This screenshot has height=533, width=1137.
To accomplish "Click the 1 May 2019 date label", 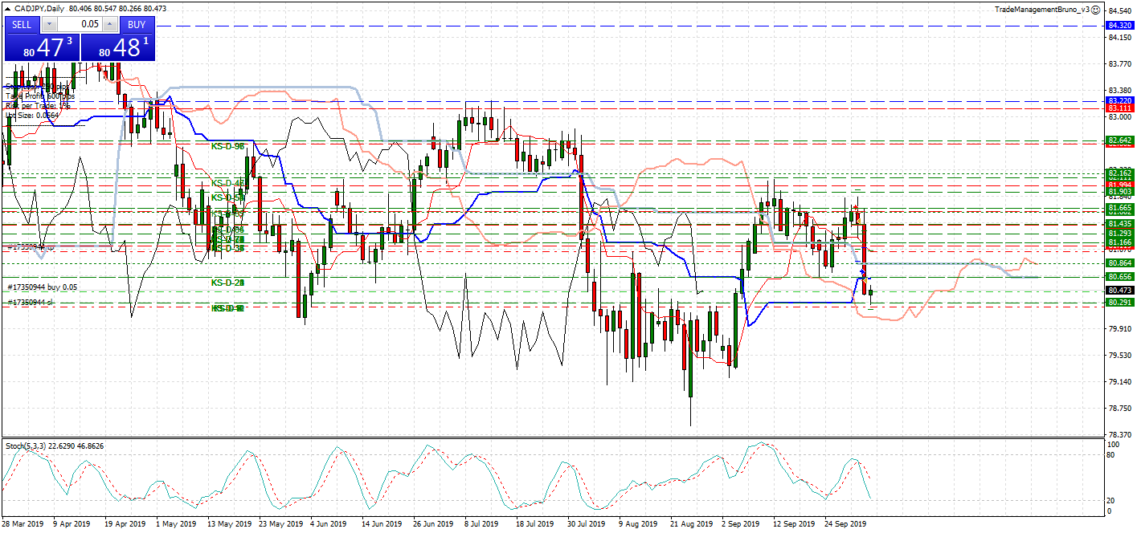I will 175,524.
